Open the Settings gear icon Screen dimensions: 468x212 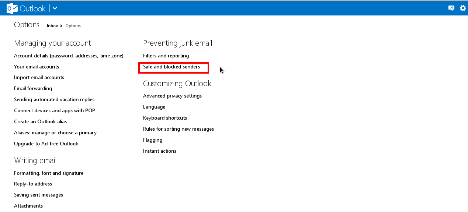coord(462,8)
